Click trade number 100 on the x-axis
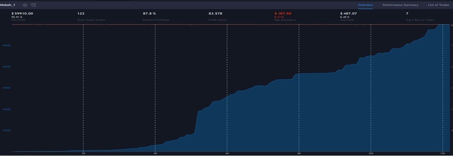 (x=371, y=154)
